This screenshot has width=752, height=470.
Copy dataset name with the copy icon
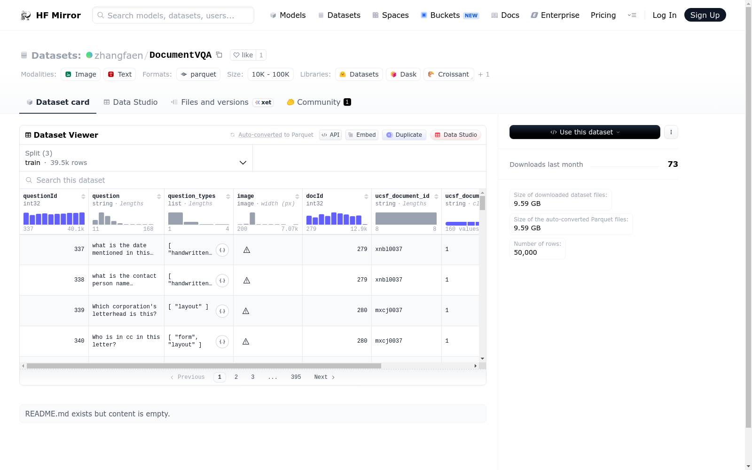click(x=219, y=55)
